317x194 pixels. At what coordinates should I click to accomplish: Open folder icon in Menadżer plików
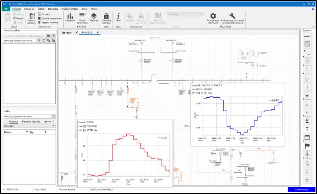coord(49,36)
